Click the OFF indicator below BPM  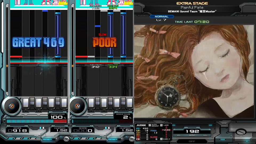192,141
